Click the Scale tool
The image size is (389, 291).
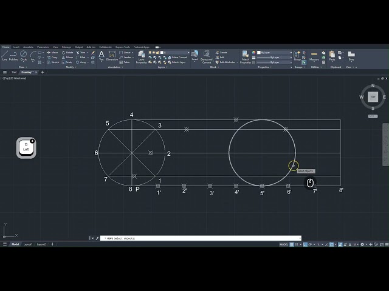tap(67, 62)
